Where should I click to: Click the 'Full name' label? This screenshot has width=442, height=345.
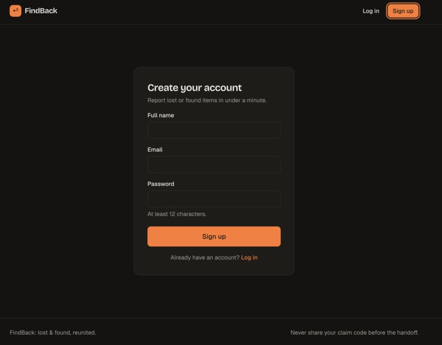(x=160, y=116)
